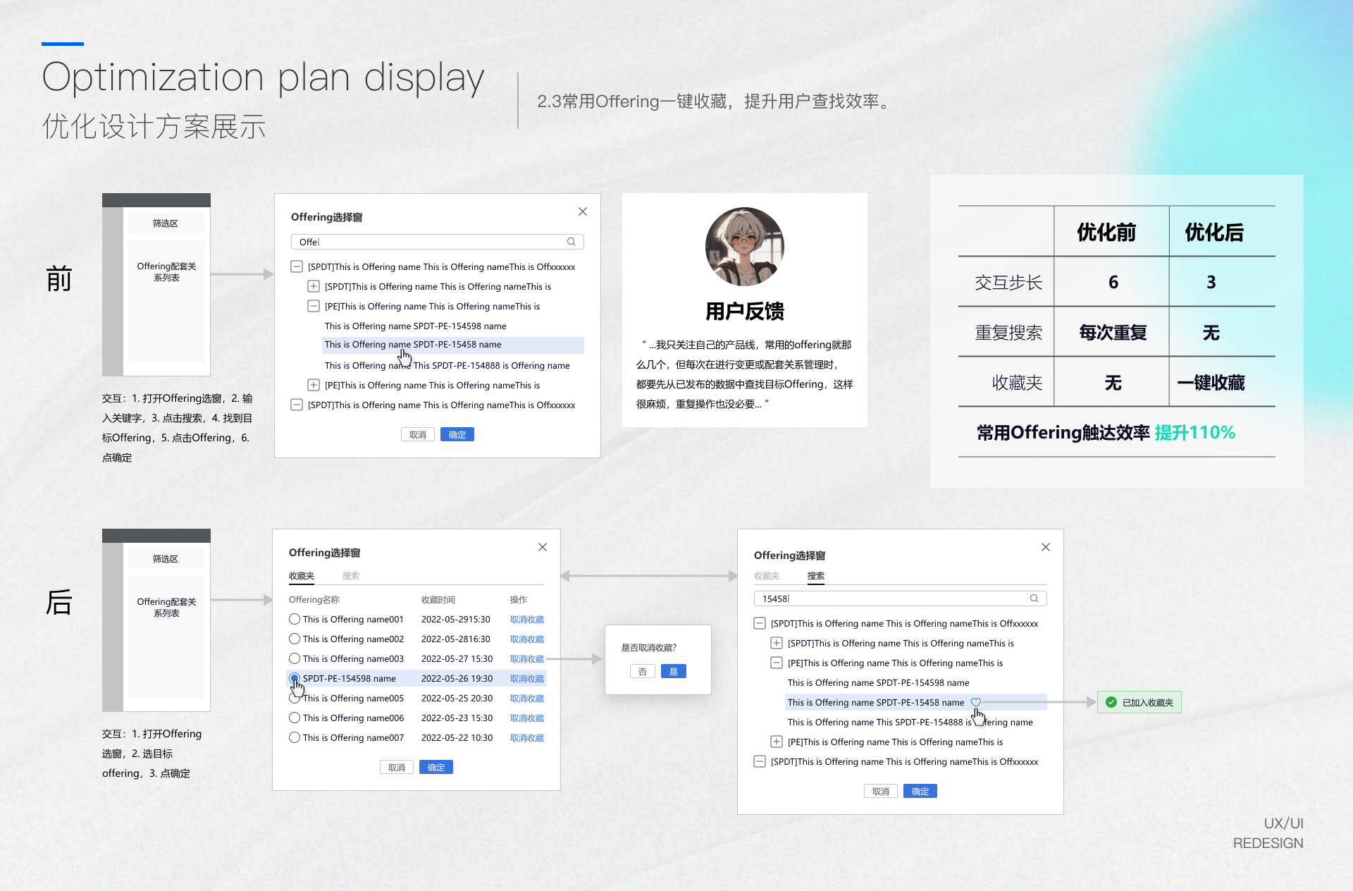Screen dimensions: 1353x891
Task: Select the SPDT-PE-154598 name radio button
Action: (295, 678)
